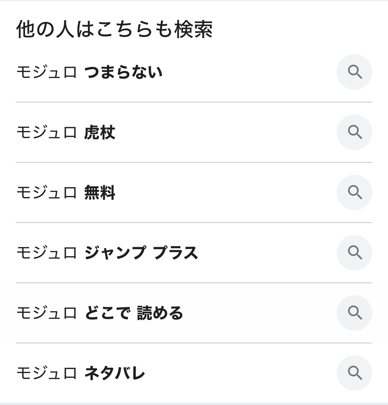Search the 虎杖 suggestion term
388x405 pixels.
click(x=99, y=133)
